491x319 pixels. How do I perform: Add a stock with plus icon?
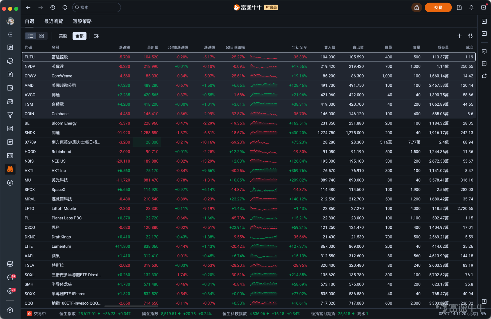click(x=459, y=36)
